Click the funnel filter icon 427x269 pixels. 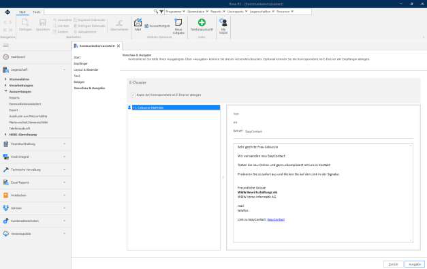click(x=161, y=12)
